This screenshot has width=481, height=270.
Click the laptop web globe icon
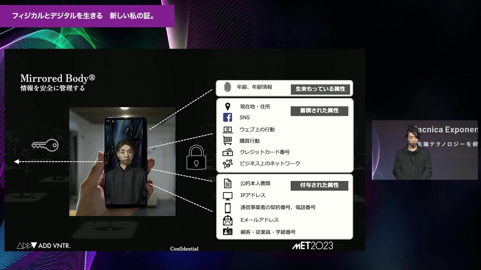[x=227, y=129]
